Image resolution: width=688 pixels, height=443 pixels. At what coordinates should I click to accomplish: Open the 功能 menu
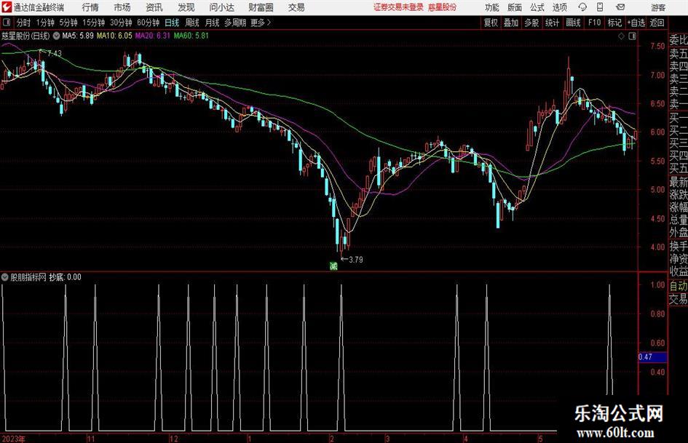(492, 7)
